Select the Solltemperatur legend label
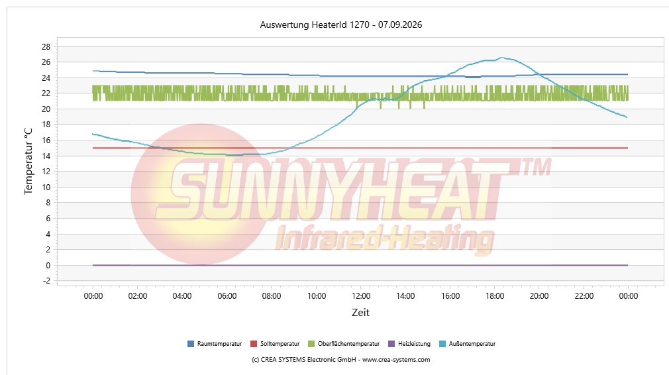Image resolution: width=669 pixels, height=375 pixels. pyautogui.click(x=280, y=344)
